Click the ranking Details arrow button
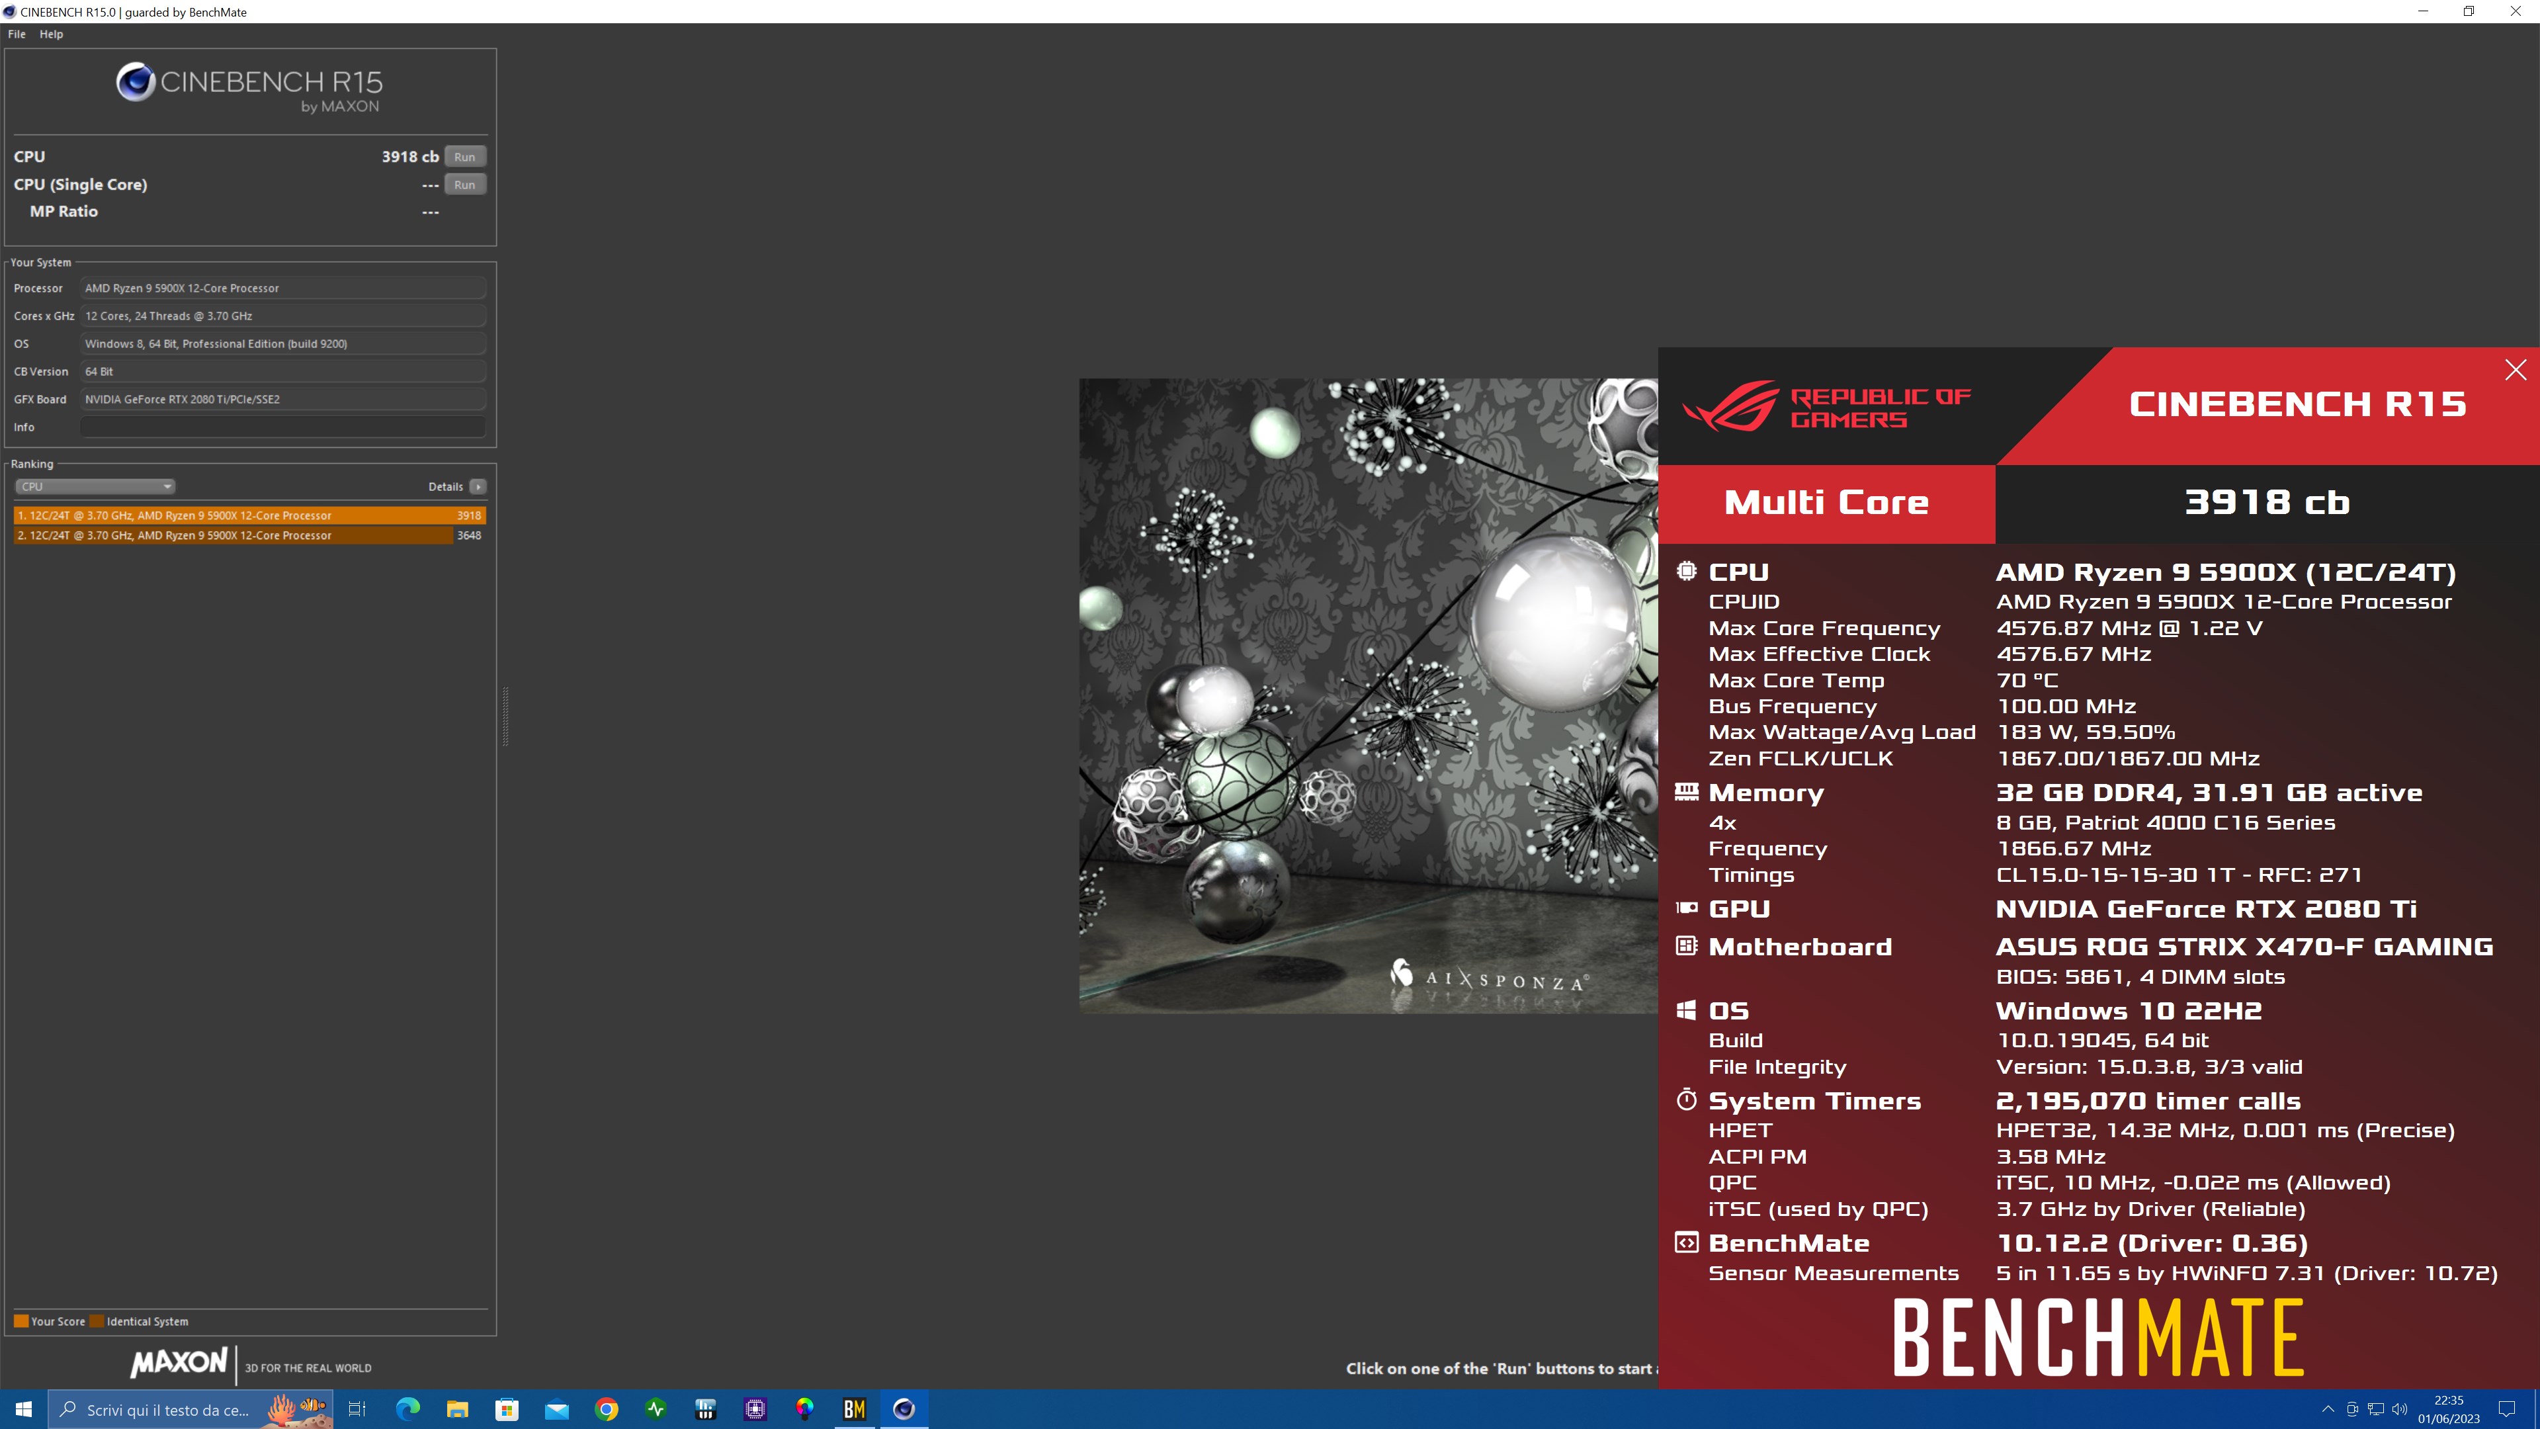2540x1429 pixels. click(x=478, y=486)
